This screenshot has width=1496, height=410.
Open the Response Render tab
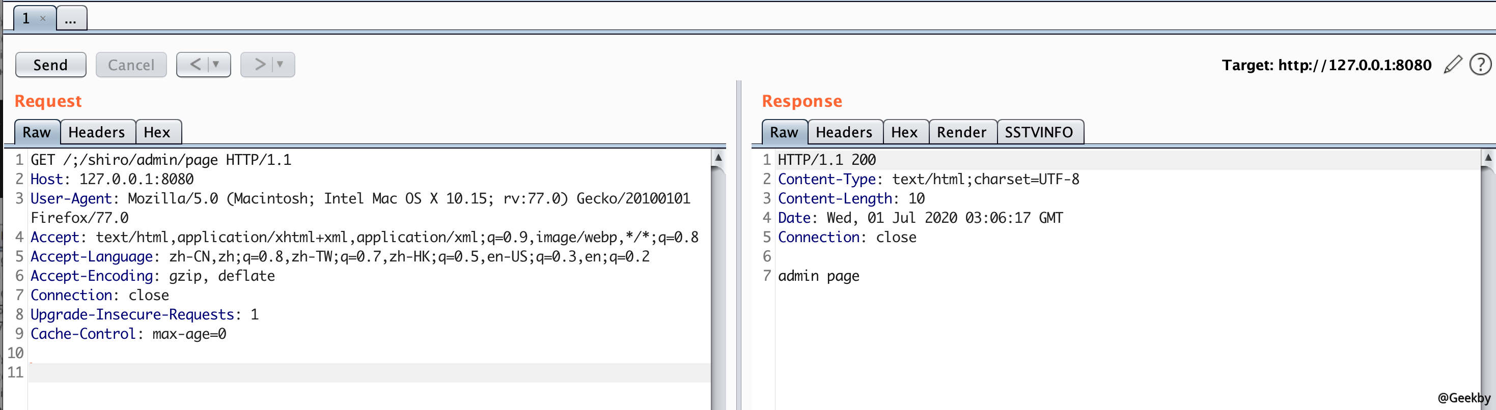point(961,132)
